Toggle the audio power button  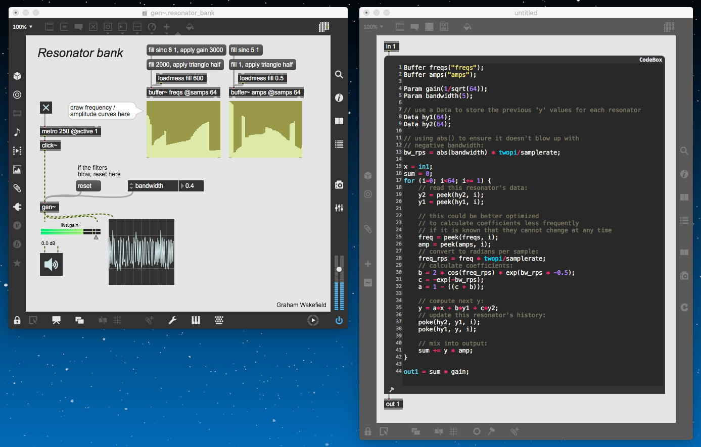tap(339, 320)
